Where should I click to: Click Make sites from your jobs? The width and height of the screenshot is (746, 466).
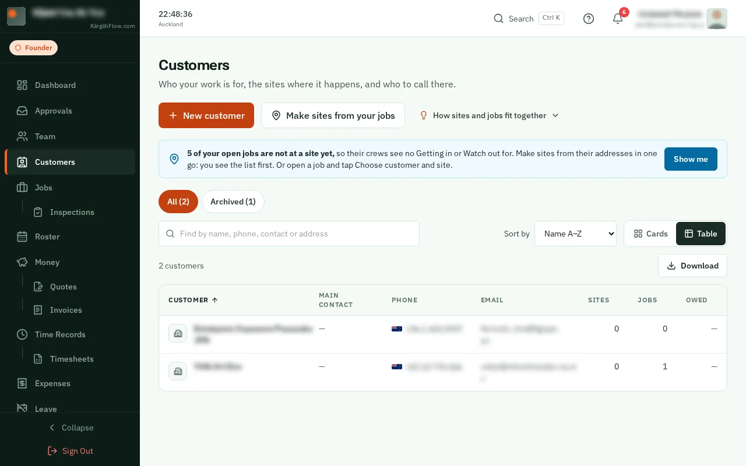point(333,115)
